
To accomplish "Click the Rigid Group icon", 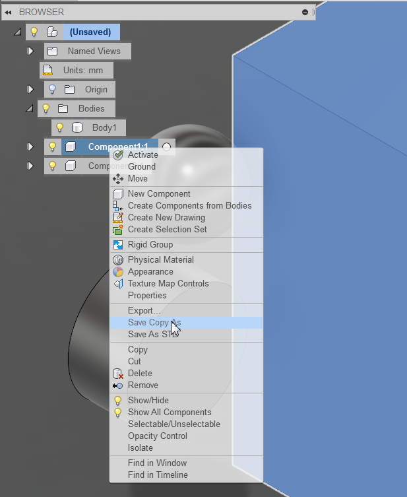I will 118,245.
